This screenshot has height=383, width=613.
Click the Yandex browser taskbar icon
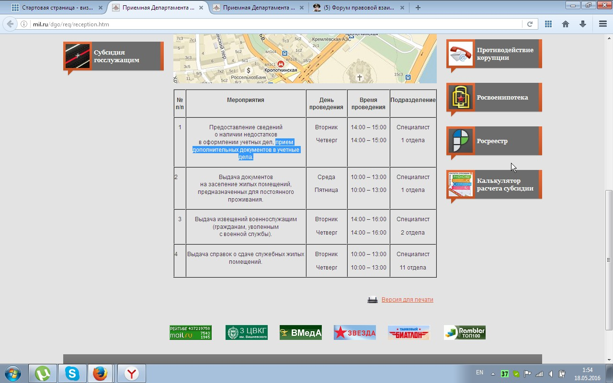click(x=131, y=373)
